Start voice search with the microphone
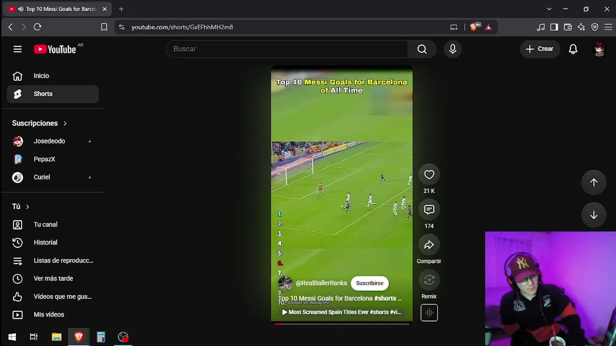This screenshot has height=346, width=616. point(452,49)
